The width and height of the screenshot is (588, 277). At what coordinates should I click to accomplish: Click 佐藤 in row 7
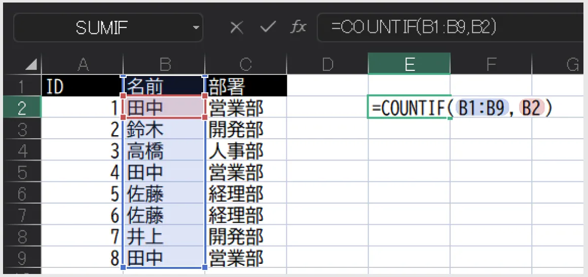164,214
